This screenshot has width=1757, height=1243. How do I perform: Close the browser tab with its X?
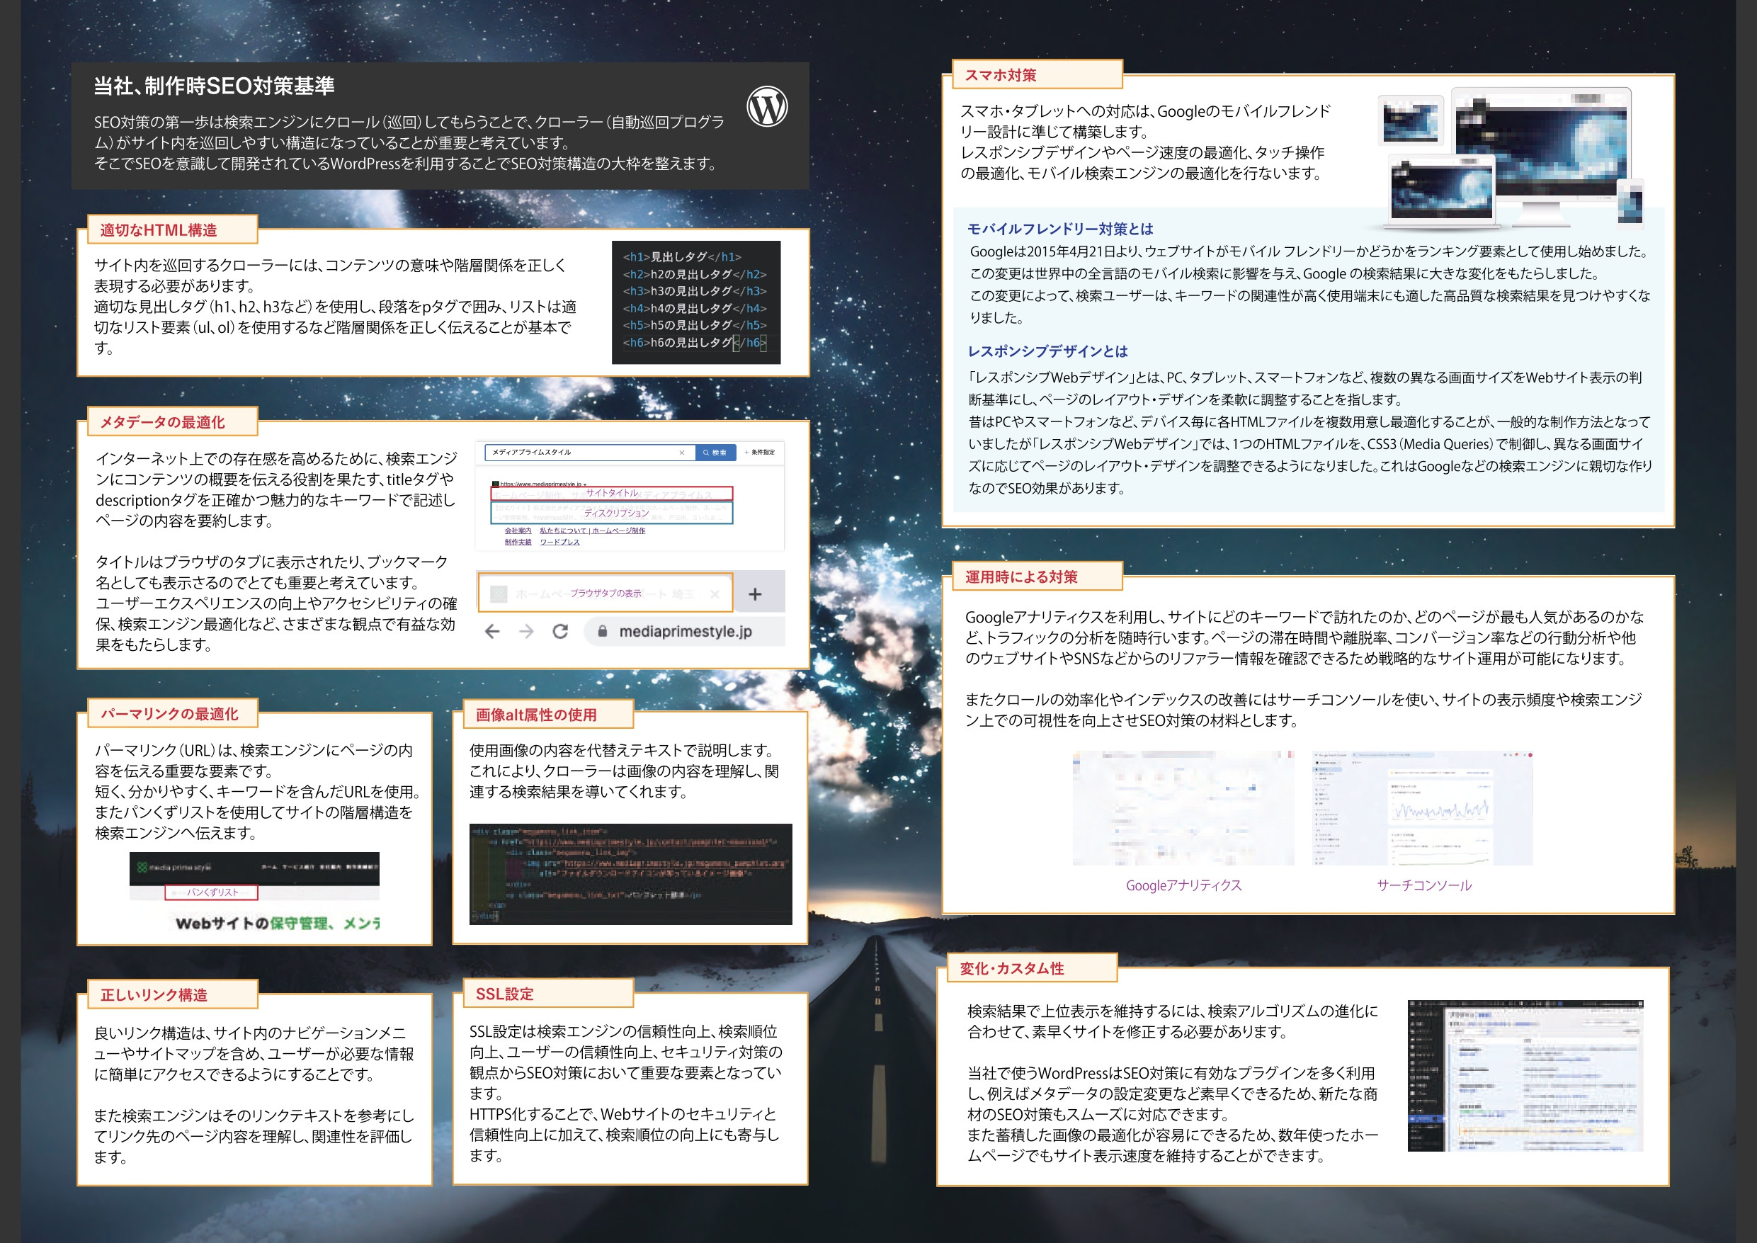(715, 596)
